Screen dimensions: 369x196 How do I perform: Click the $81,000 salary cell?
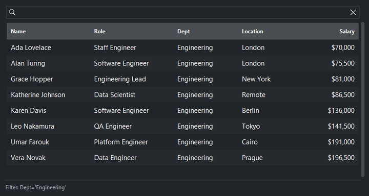click(343, 79)
